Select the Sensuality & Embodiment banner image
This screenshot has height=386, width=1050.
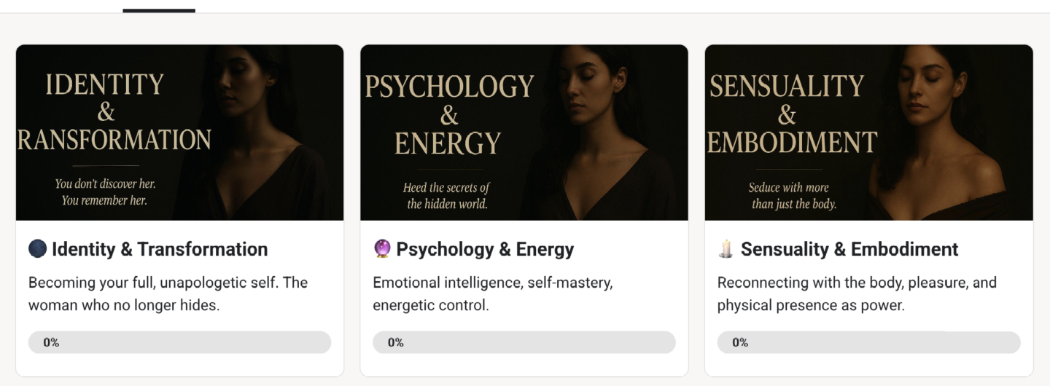coord(868,133)
